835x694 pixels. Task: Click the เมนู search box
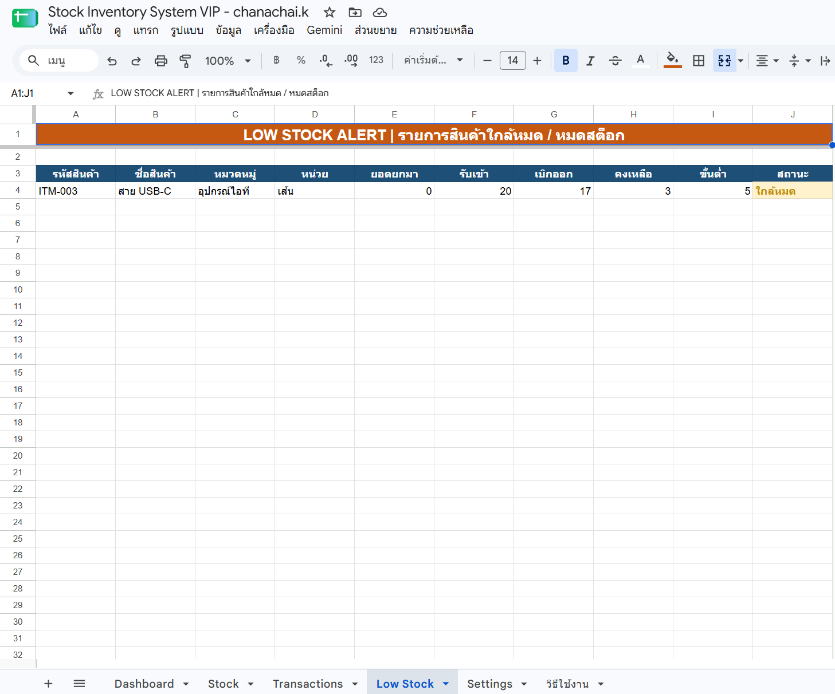tap(59, 60)
